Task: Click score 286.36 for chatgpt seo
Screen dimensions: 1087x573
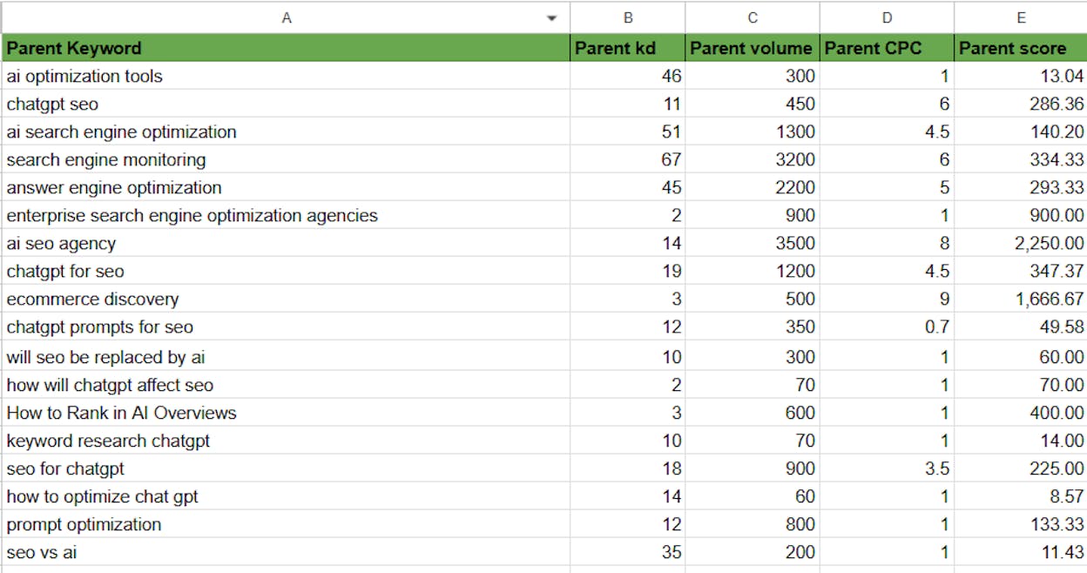Action: pos(1021,104)
